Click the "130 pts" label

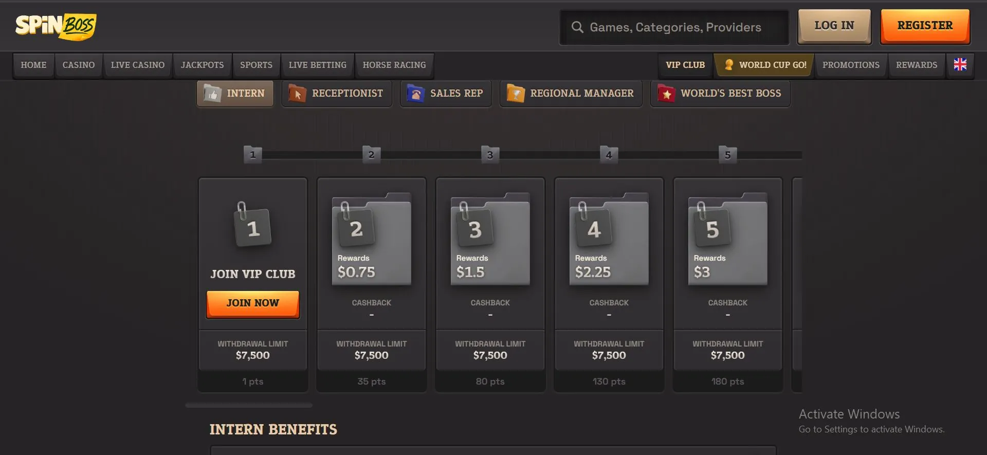[609, 381]
